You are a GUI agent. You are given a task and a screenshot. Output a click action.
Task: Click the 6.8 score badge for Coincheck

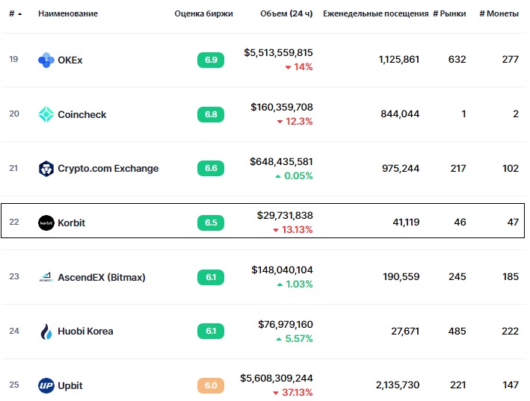point(211,114)
